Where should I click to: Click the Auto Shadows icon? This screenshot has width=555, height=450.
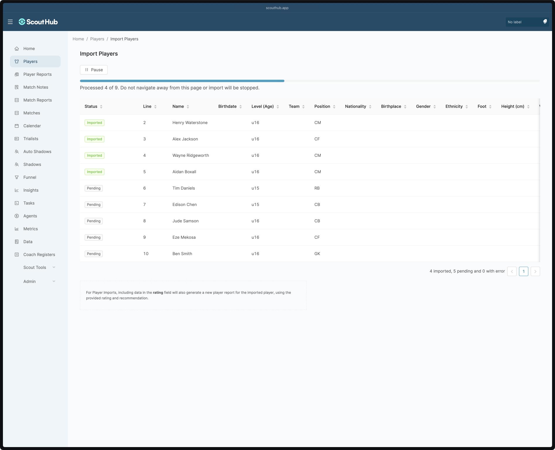pos(17,152)
